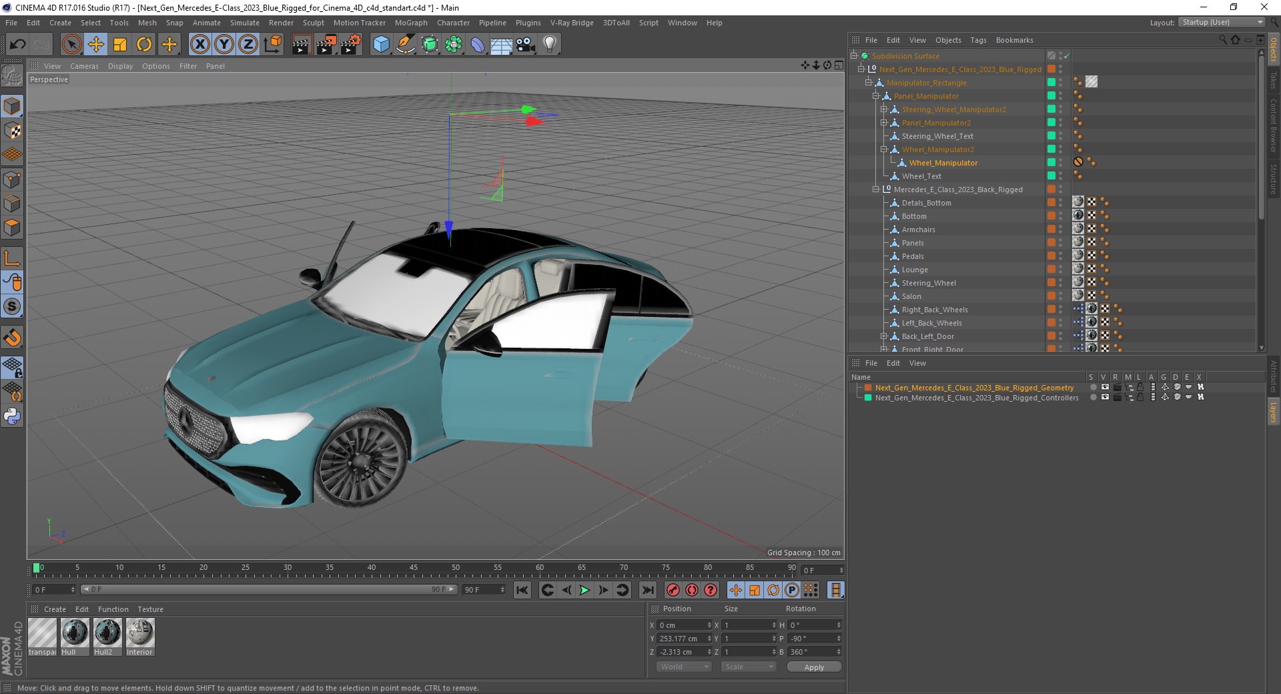Add a Subdivision Surface generator icon
The height and width of the screenshot is (694, 1281).
coord(430,45)
